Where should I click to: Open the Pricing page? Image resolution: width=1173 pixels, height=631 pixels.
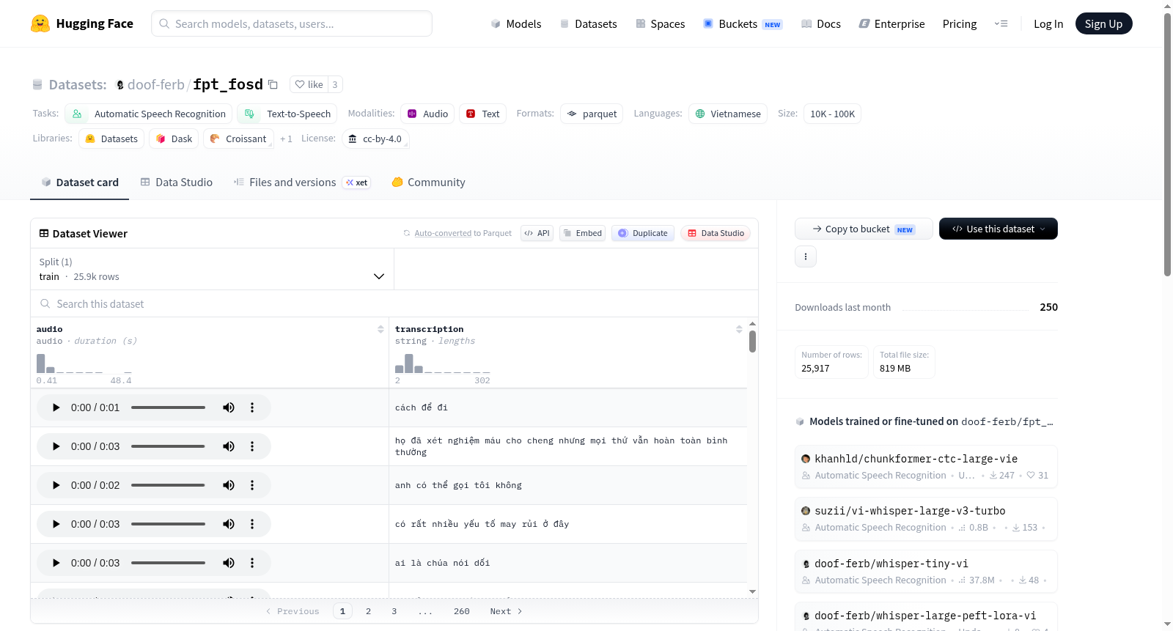[x=960, y=23]
